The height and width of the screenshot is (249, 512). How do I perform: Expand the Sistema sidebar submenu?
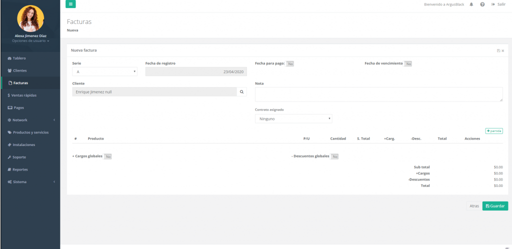tap(30, 181)
